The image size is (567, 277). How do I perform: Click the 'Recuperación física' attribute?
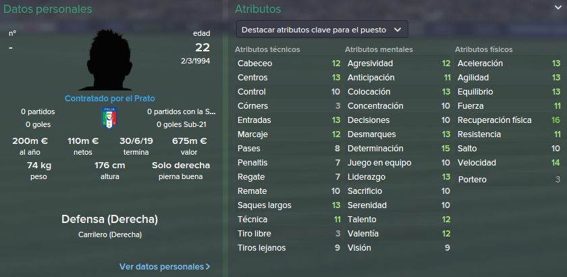tap(494, 120)
